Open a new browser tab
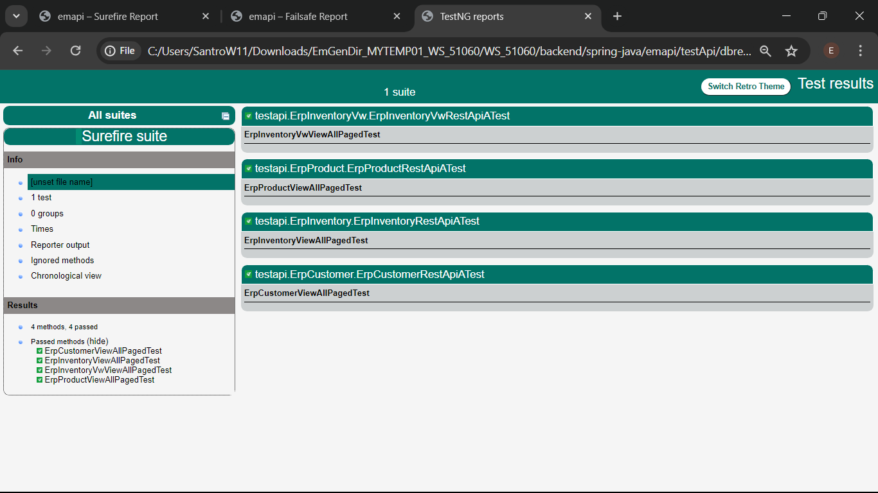This screenshot has width=878, height=493. (617, 16)
